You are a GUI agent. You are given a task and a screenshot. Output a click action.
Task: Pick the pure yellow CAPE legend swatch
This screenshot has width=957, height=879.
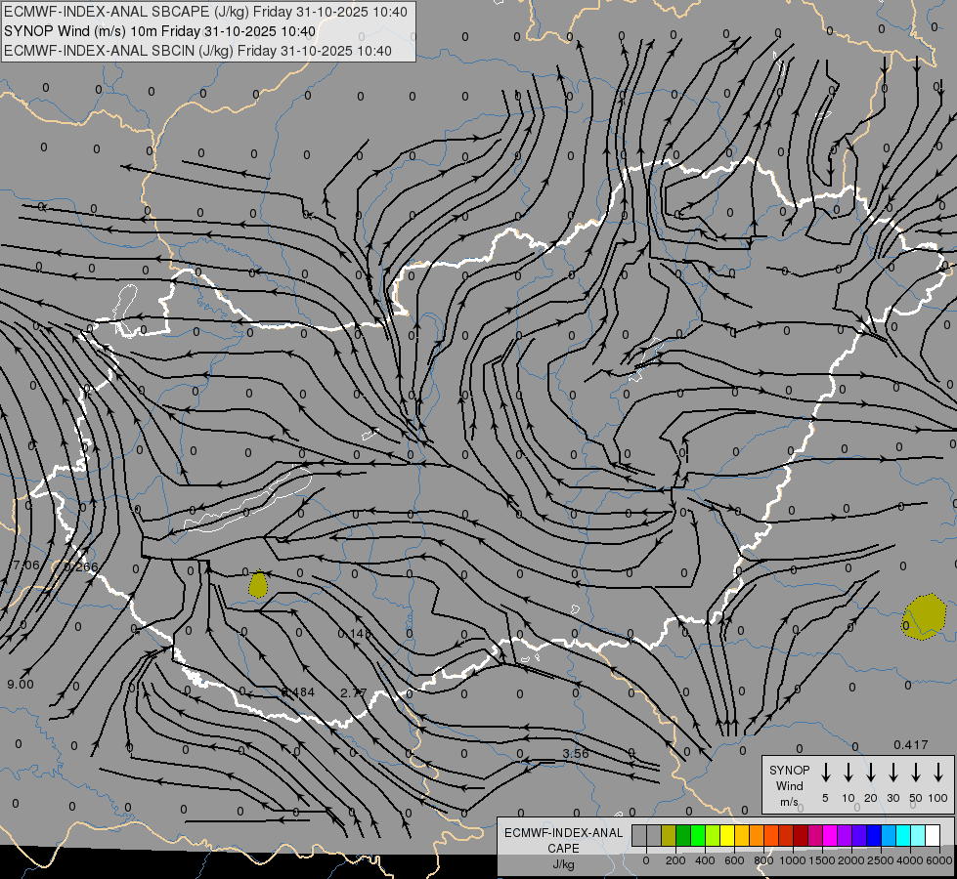pyautogui.click(x=727, y=836)
